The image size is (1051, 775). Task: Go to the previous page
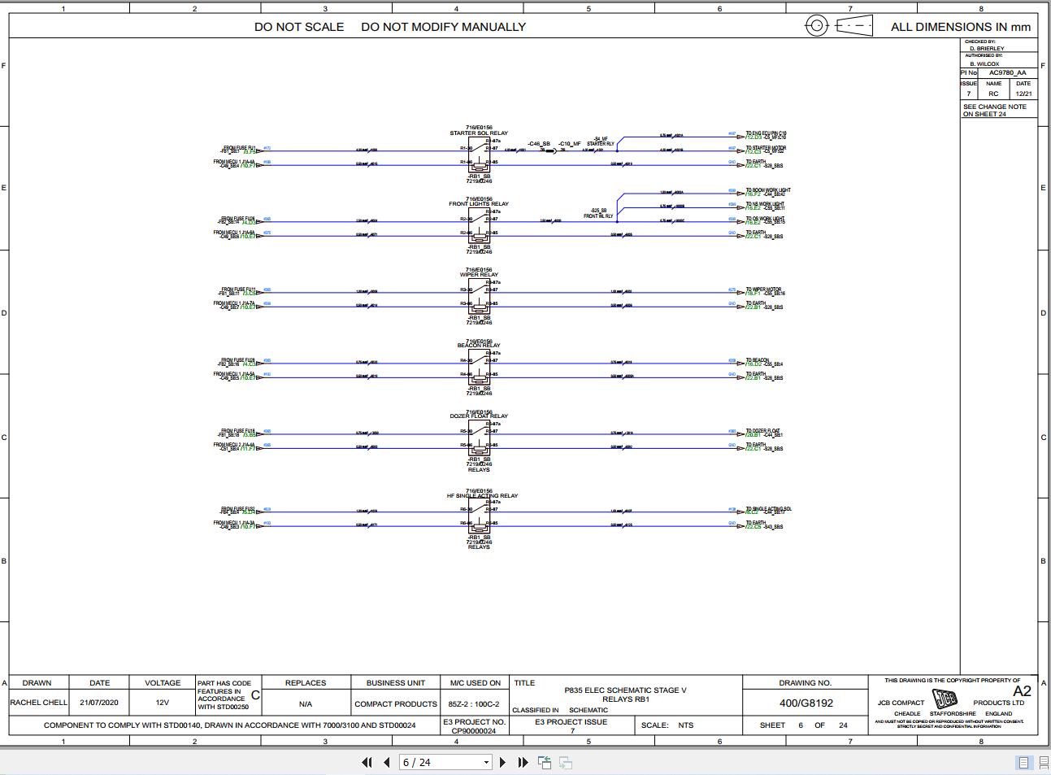[x=386, y=762]
